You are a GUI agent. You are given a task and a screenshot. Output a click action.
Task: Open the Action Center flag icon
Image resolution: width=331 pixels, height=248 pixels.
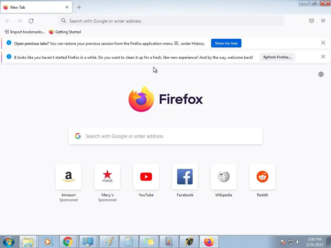(283, 242)
